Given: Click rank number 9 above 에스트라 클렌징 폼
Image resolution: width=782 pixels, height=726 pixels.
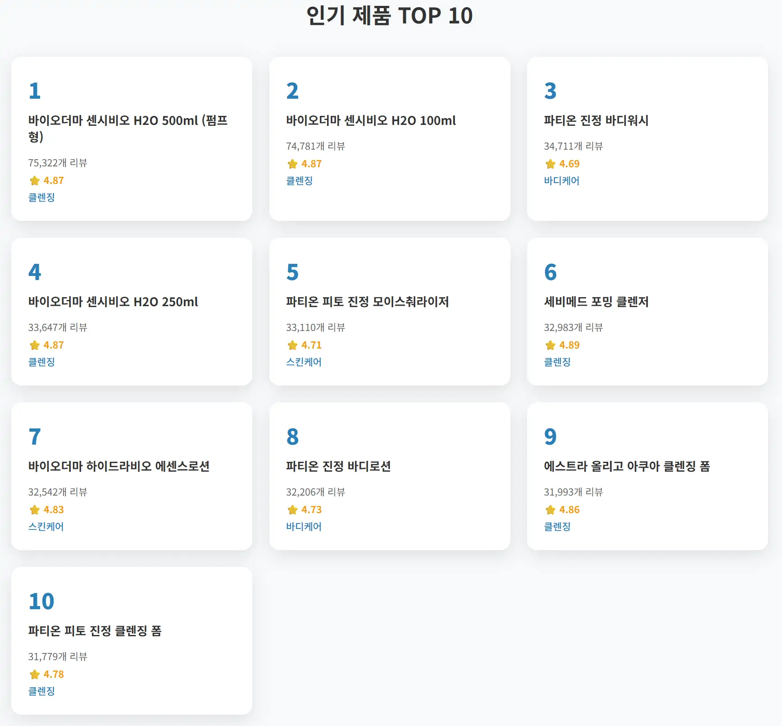Looking at the screenshot, I should click(x=550, y=437).
